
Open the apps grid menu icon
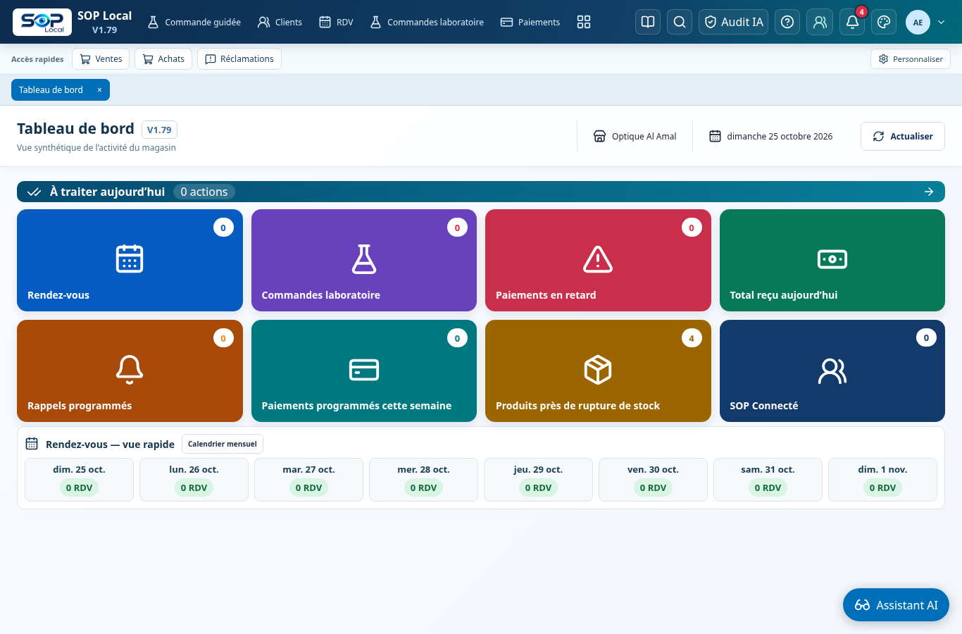(584, 22)
